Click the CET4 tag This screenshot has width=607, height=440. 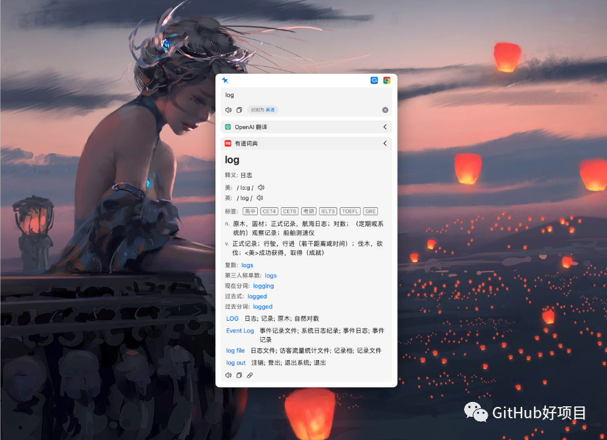(269, 212)
